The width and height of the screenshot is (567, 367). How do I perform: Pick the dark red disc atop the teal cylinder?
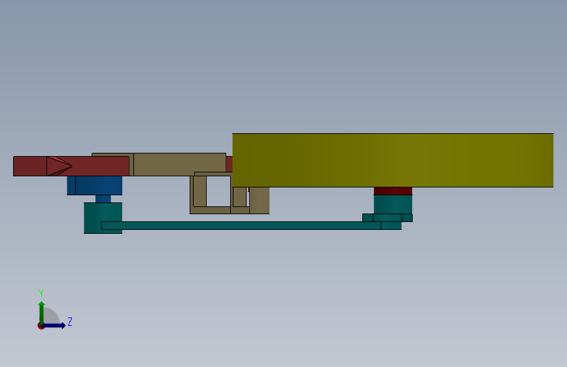pyautogui.click(x=392, y=191)
